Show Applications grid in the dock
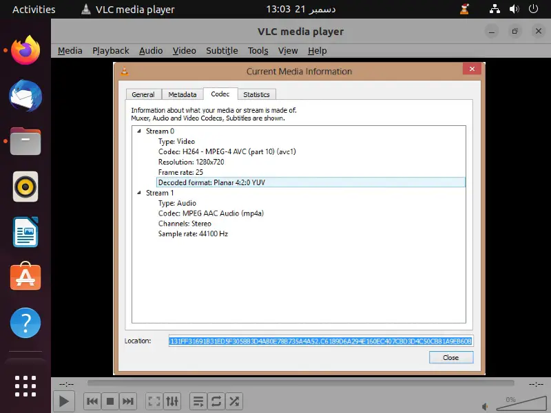 coord(25,386)
